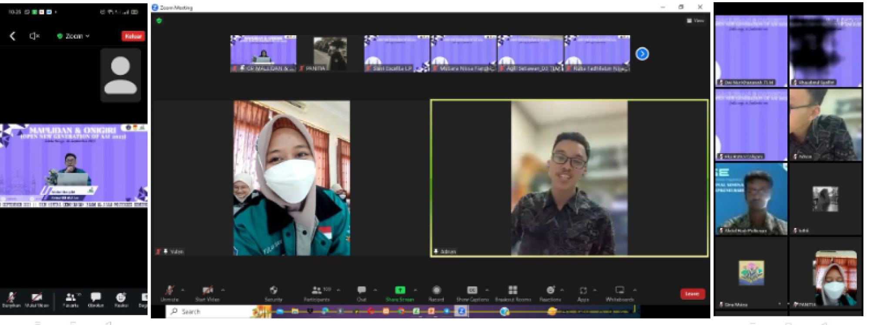Open the Apps icon in toolbar
This screenshot has height=325, width=870.
tap(583, 291)
